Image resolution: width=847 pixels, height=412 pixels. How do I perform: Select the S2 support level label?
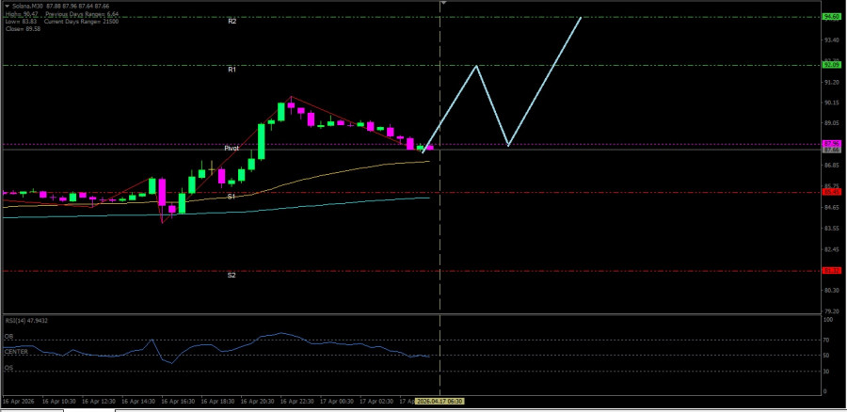(x=232, y=275)
